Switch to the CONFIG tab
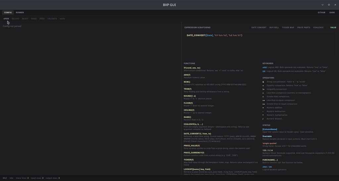This screenshot has width=339, height=181. [x=8, y=13]
